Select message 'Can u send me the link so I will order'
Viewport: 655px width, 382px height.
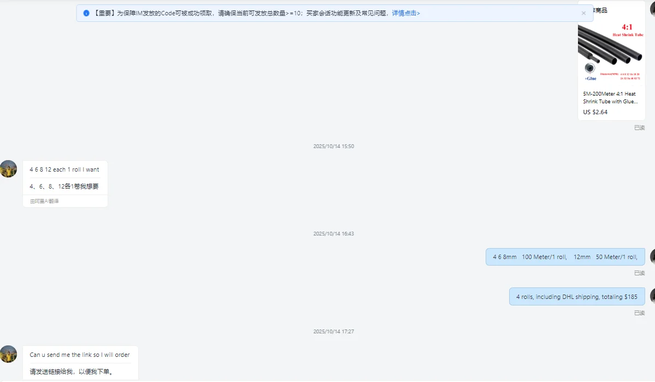[x=80, y=355]
